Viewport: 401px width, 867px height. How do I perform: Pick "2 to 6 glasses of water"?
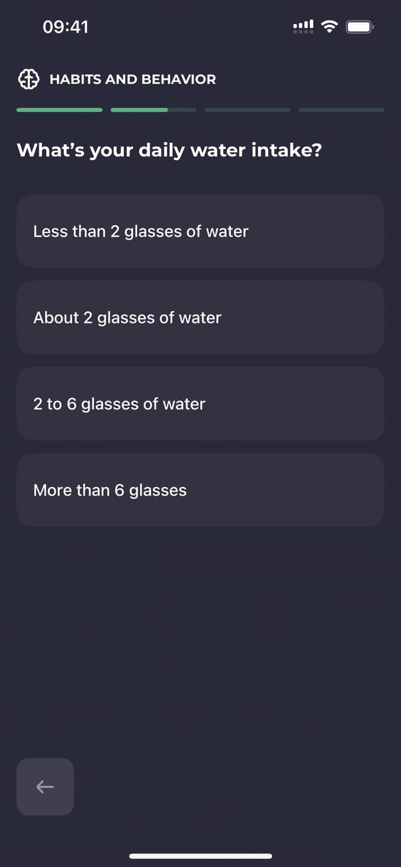pos(200,404)
